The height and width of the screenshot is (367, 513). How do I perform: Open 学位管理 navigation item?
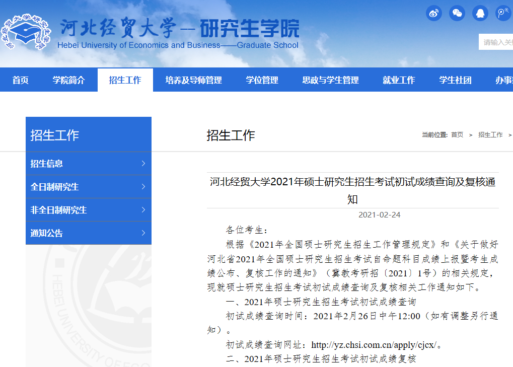pos(262,80)
